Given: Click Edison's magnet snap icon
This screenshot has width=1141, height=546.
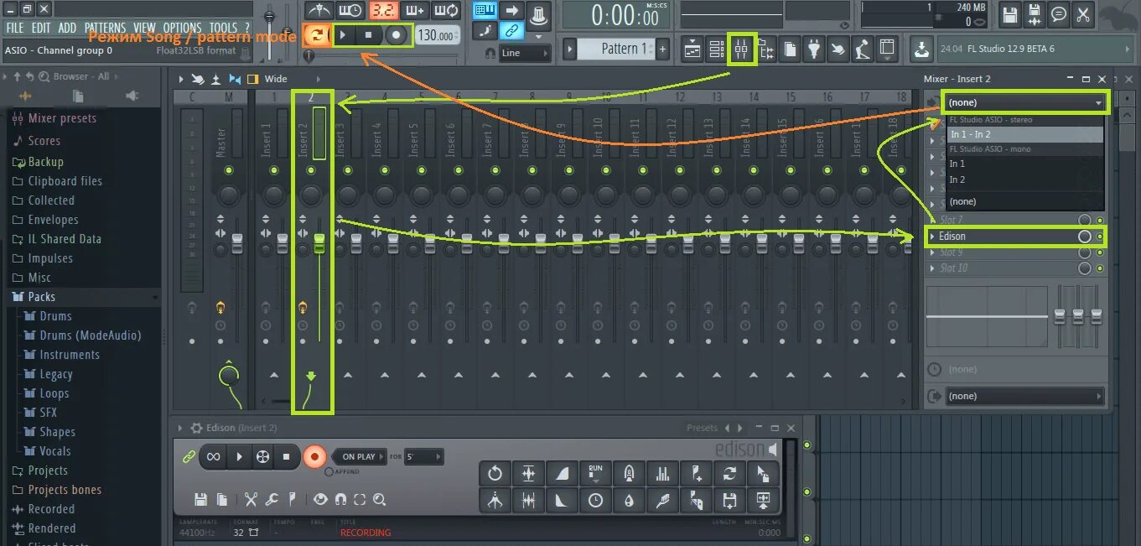Looking at the screenshot, I should point(340,500).
